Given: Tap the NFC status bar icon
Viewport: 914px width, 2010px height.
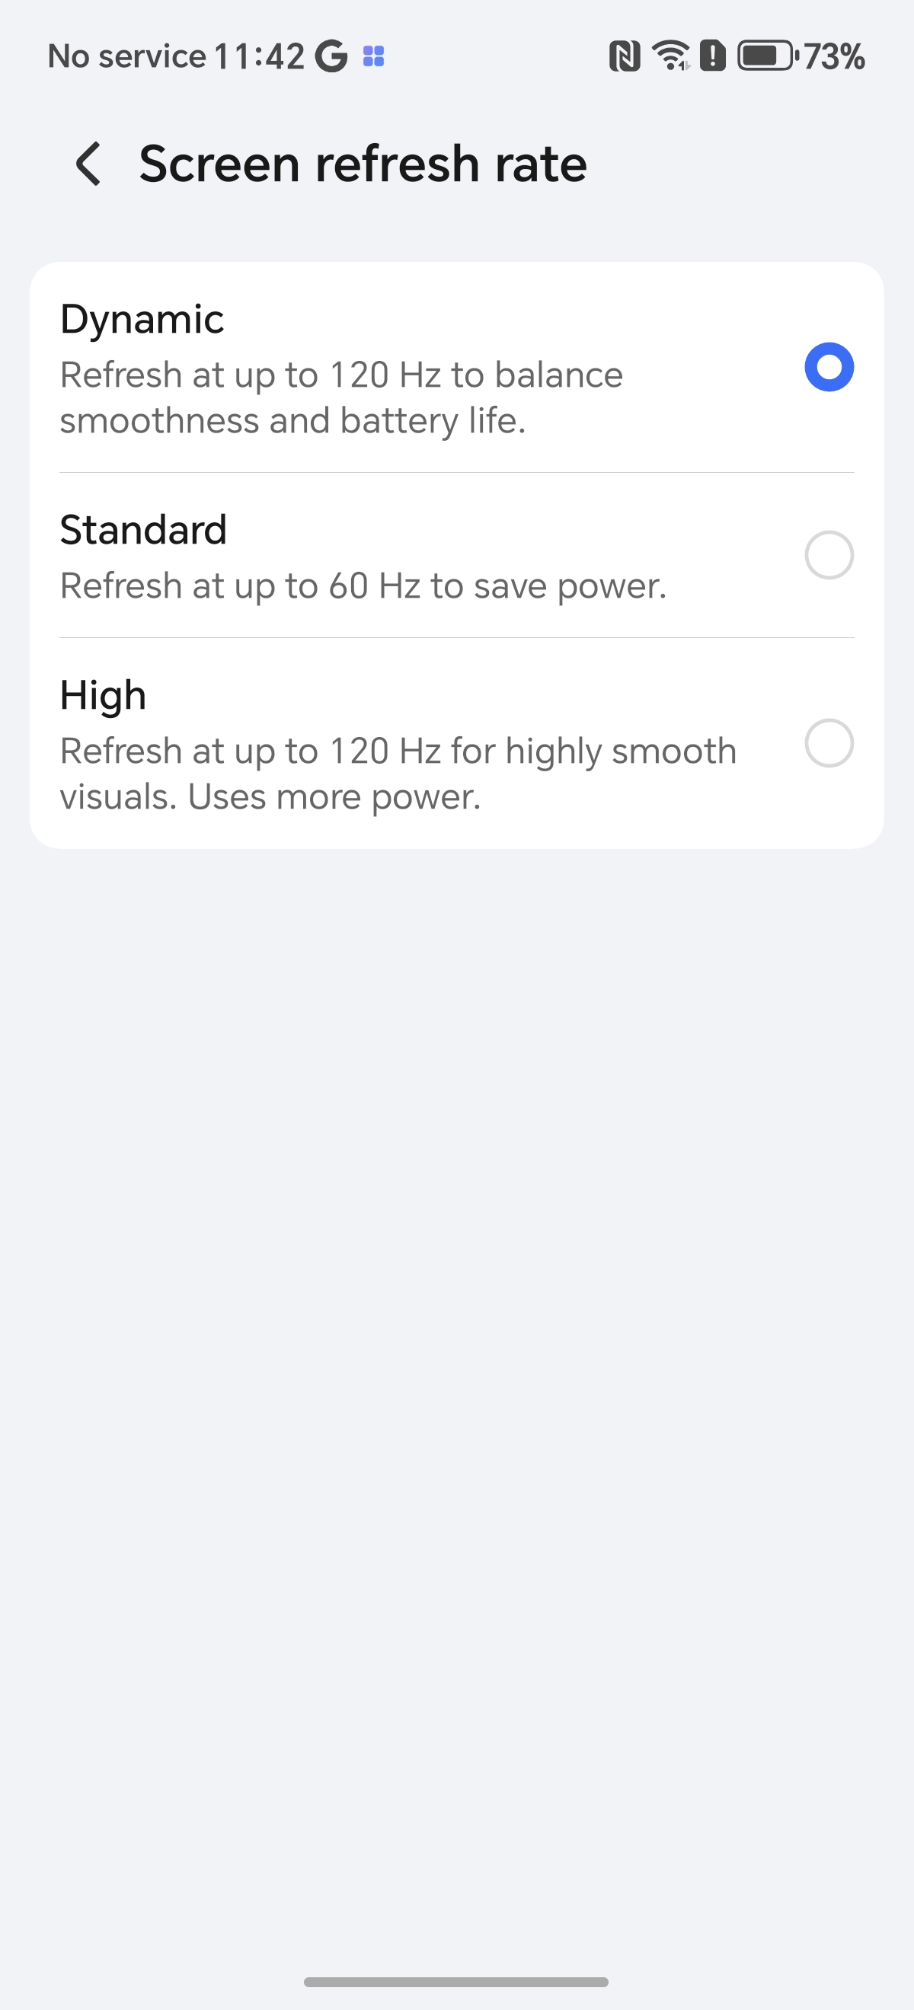Looking at the screenshot, I should click(625, 56).
